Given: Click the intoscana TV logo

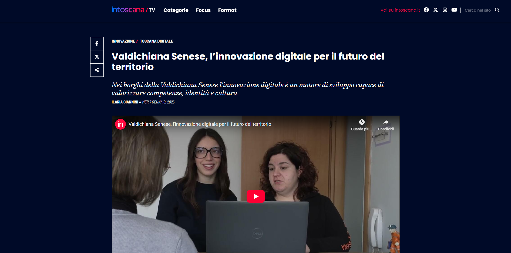Looking at the screenshot, I should point(133,10).
